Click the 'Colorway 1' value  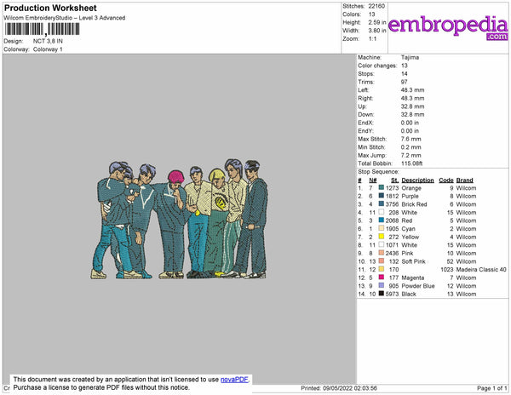(48, 49)
